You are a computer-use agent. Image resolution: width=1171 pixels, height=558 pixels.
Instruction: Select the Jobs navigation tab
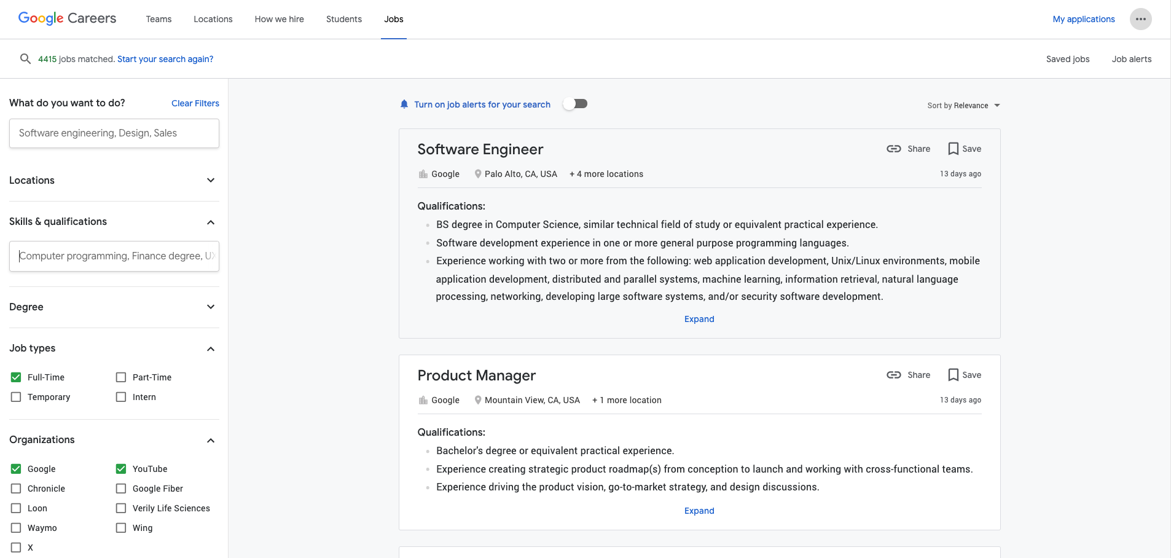point(394,19)
